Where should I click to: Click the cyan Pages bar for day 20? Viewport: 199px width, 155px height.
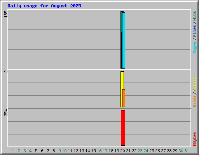click(x=124, y=40)
